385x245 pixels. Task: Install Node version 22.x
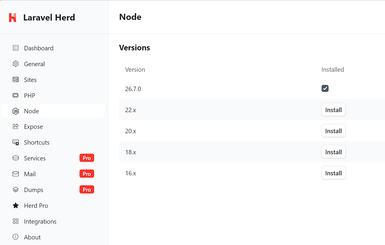(x=334, y=110)
